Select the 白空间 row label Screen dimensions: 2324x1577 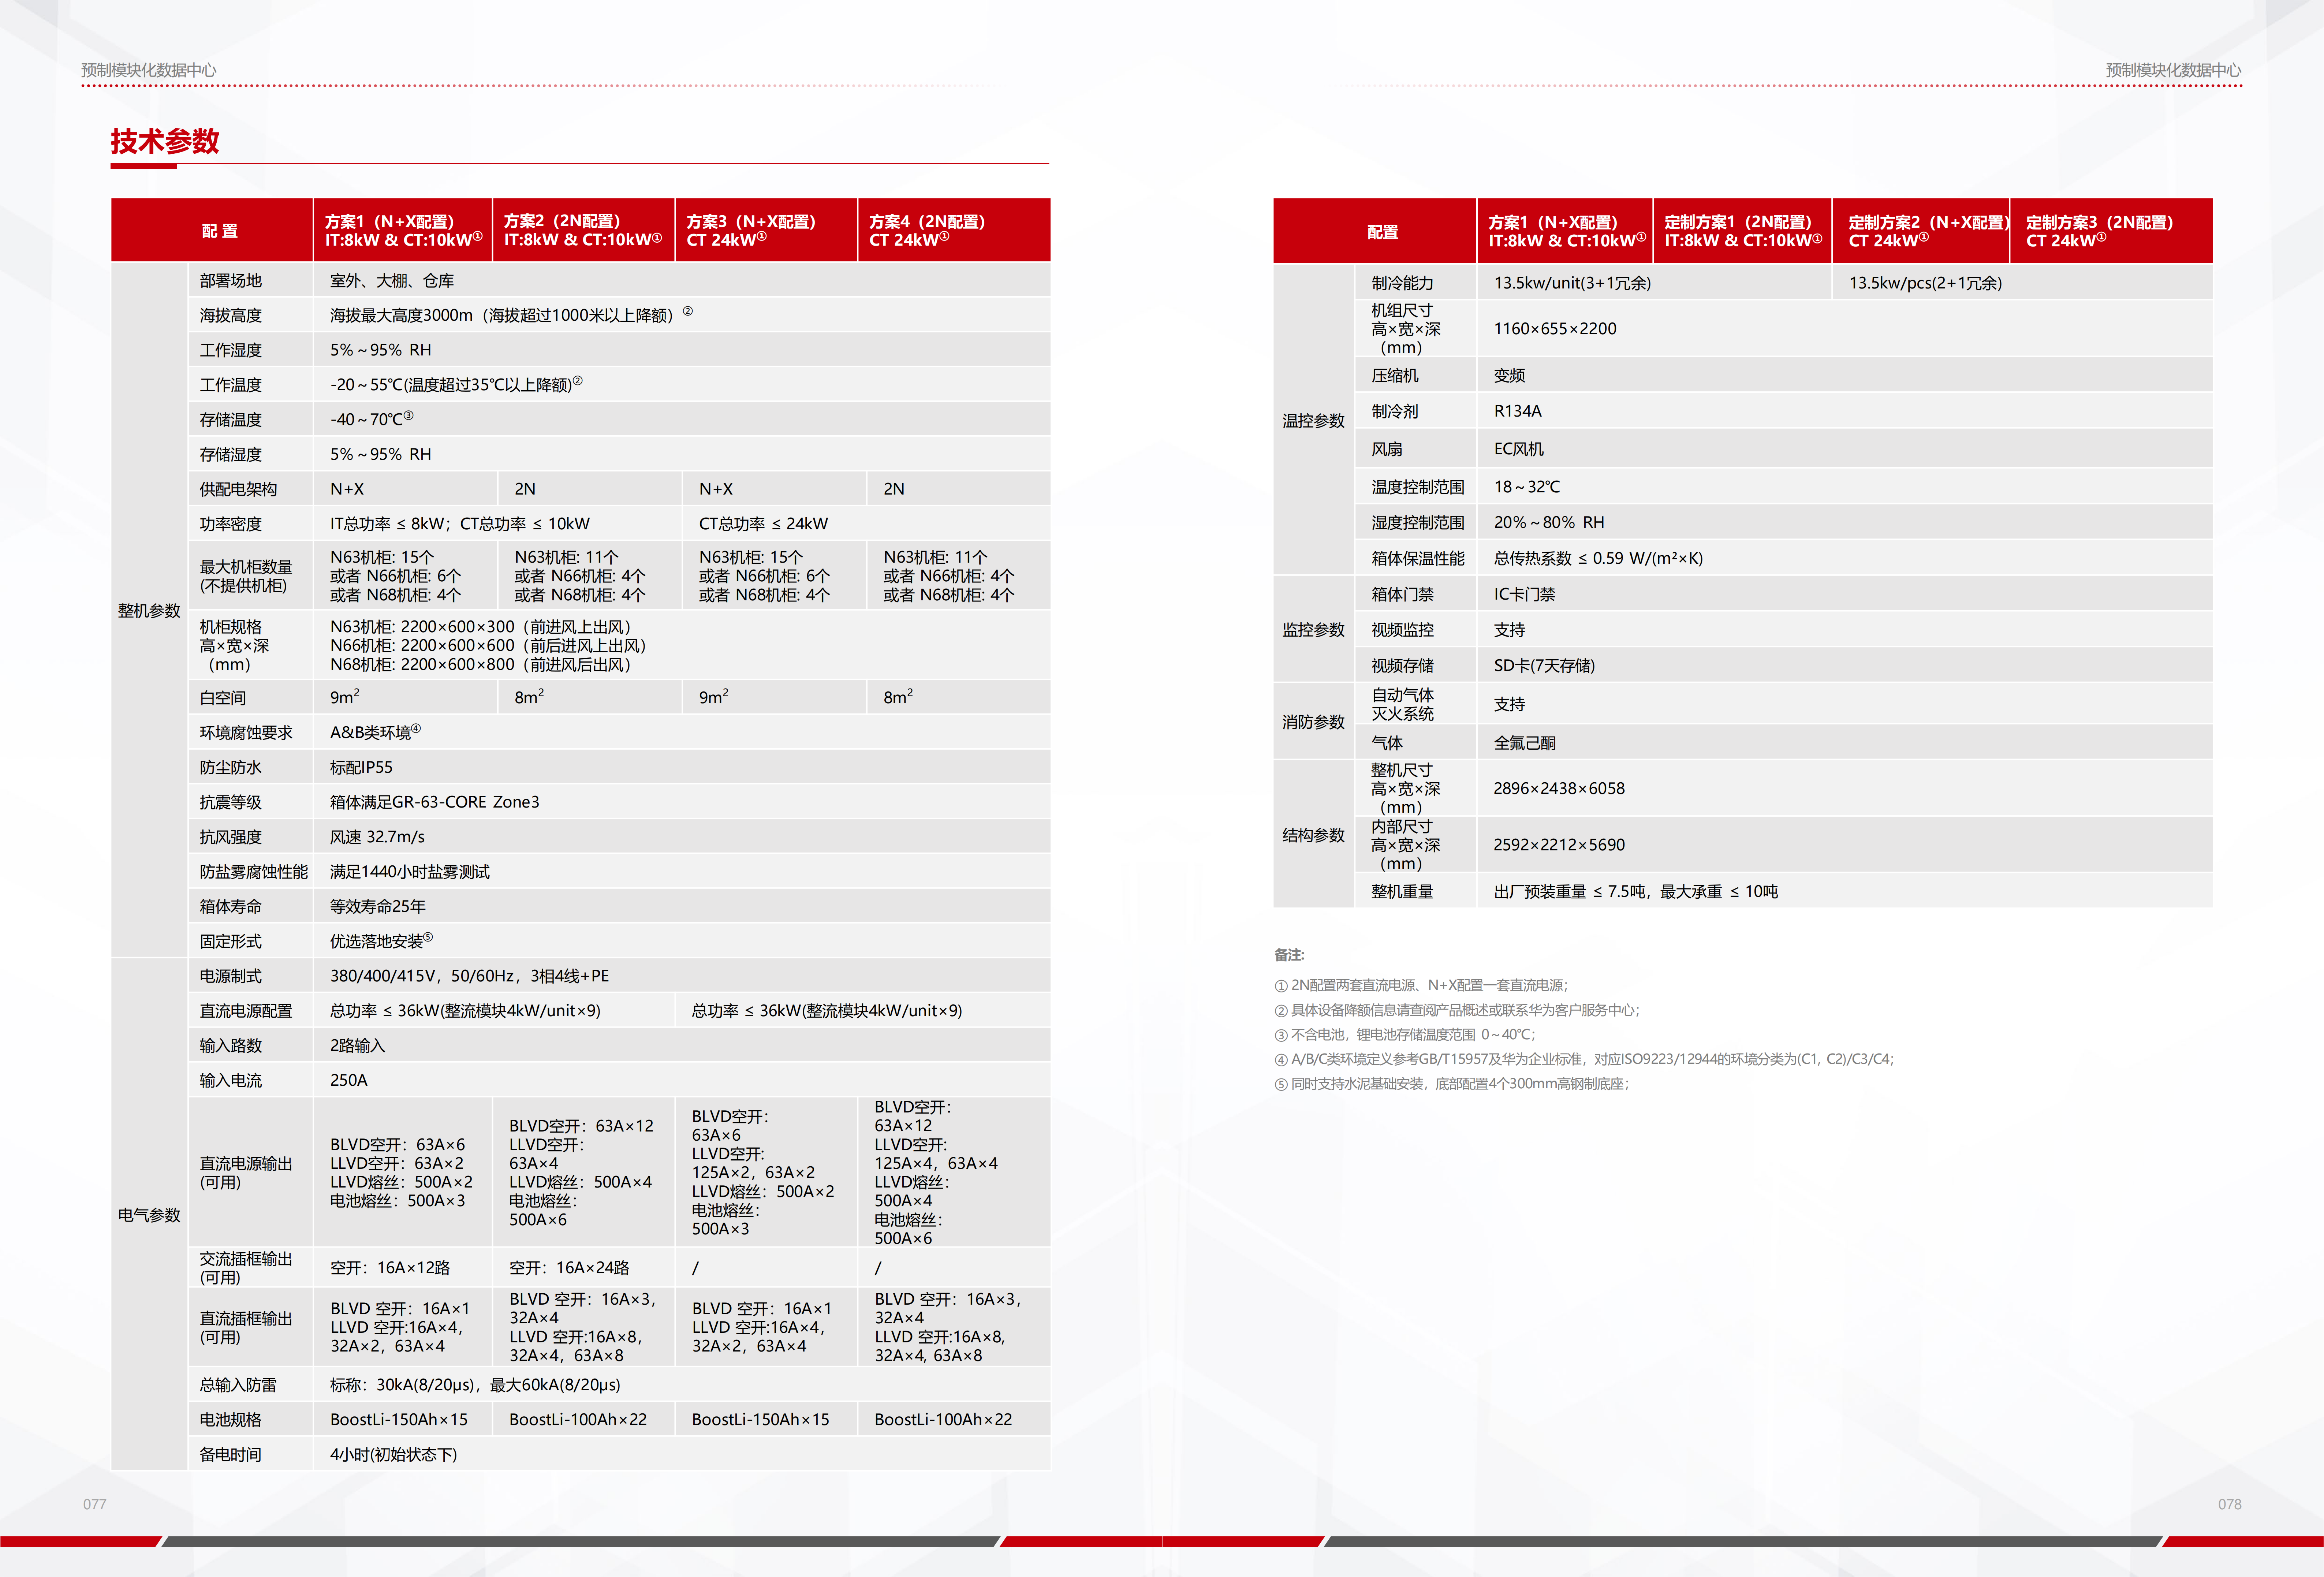tap(223, 698)
